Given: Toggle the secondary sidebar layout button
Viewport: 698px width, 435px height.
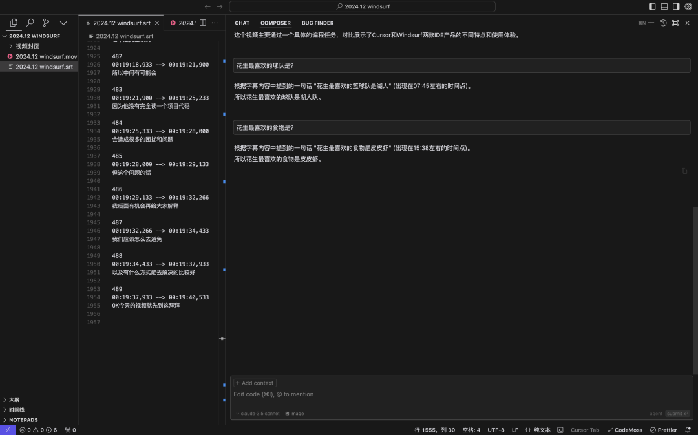Looking at the screenshot, I should pos(676,6).
